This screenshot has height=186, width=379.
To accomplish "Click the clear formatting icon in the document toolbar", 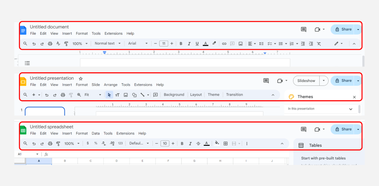I will (319, 44).
